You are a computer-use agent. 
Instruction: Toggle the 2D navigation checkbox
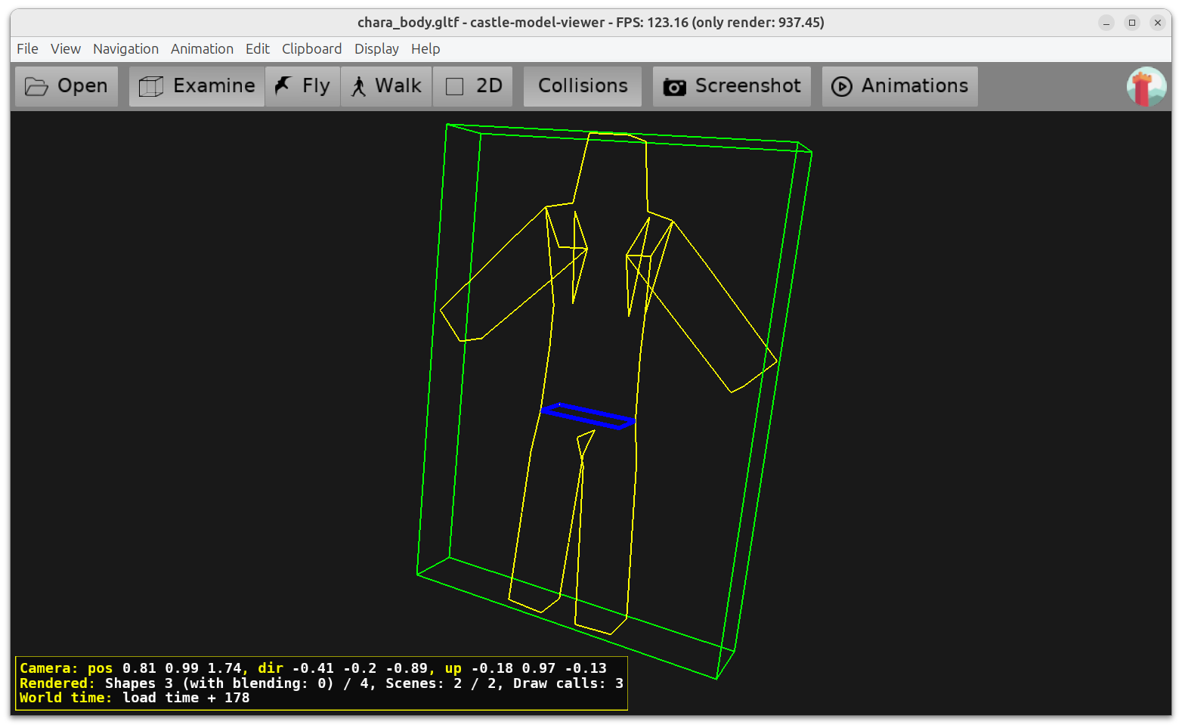pyautogui.click(x=455, y=87)
